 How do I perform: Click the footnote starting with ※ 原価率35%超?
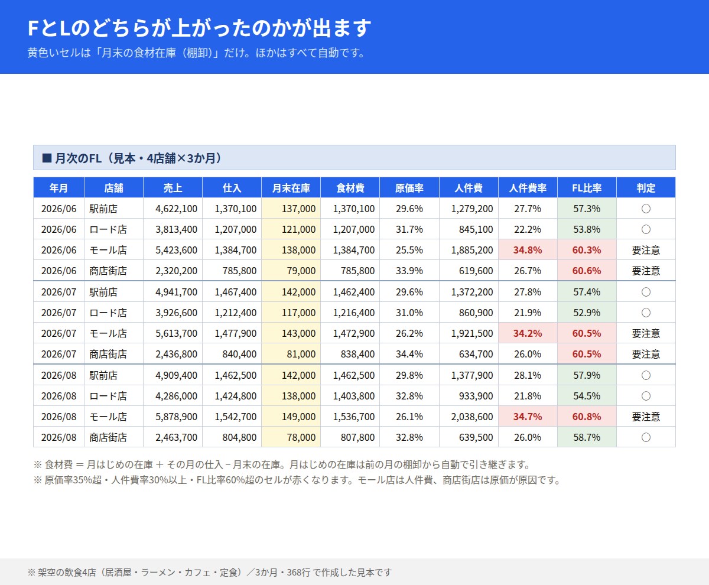pyautogui.click(x=297, y=480)
